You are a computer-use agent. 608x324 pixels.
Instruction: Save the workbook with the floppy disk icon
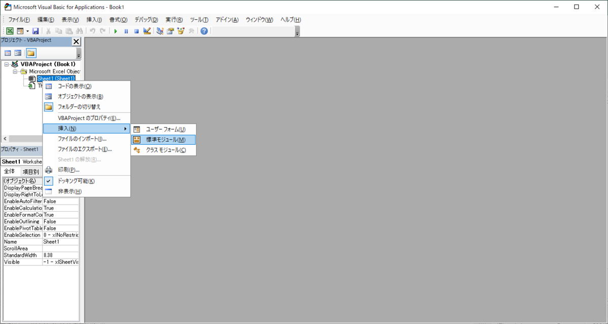35,31
